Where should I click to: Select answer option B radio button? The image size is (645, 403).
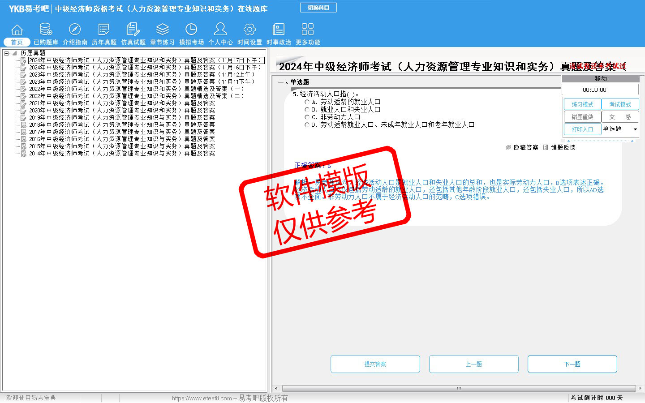coord(307,110)
